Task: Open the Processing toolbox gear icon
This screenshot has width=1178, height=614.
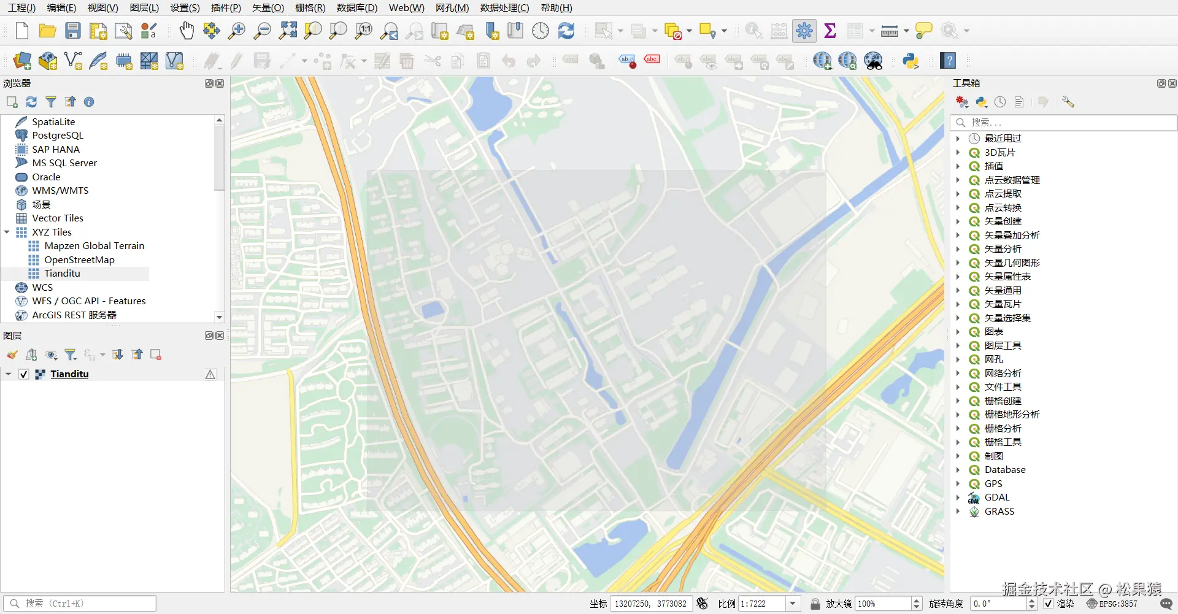Action: (x=804, y=31)
